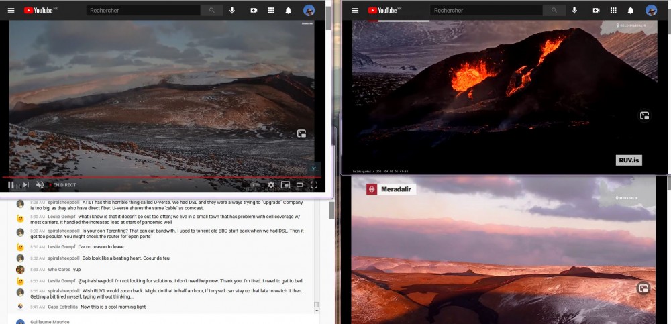Click the search magnifier button in left window

(212, 11)
